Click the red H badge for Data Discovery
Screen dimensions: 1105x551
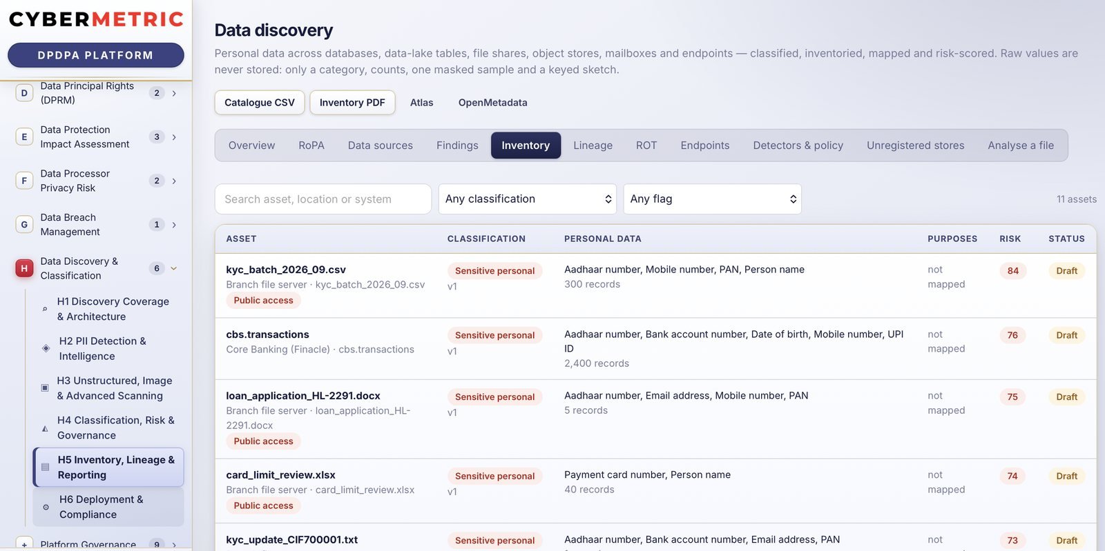pyautogui.click(x=24, y=268)
